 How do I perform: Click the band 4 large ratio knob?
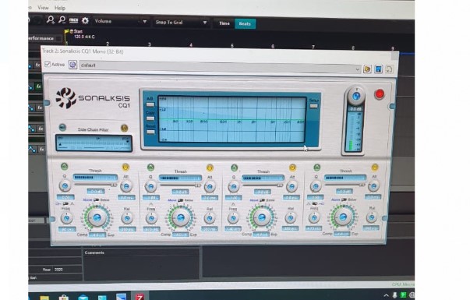(x=343, y=217)
